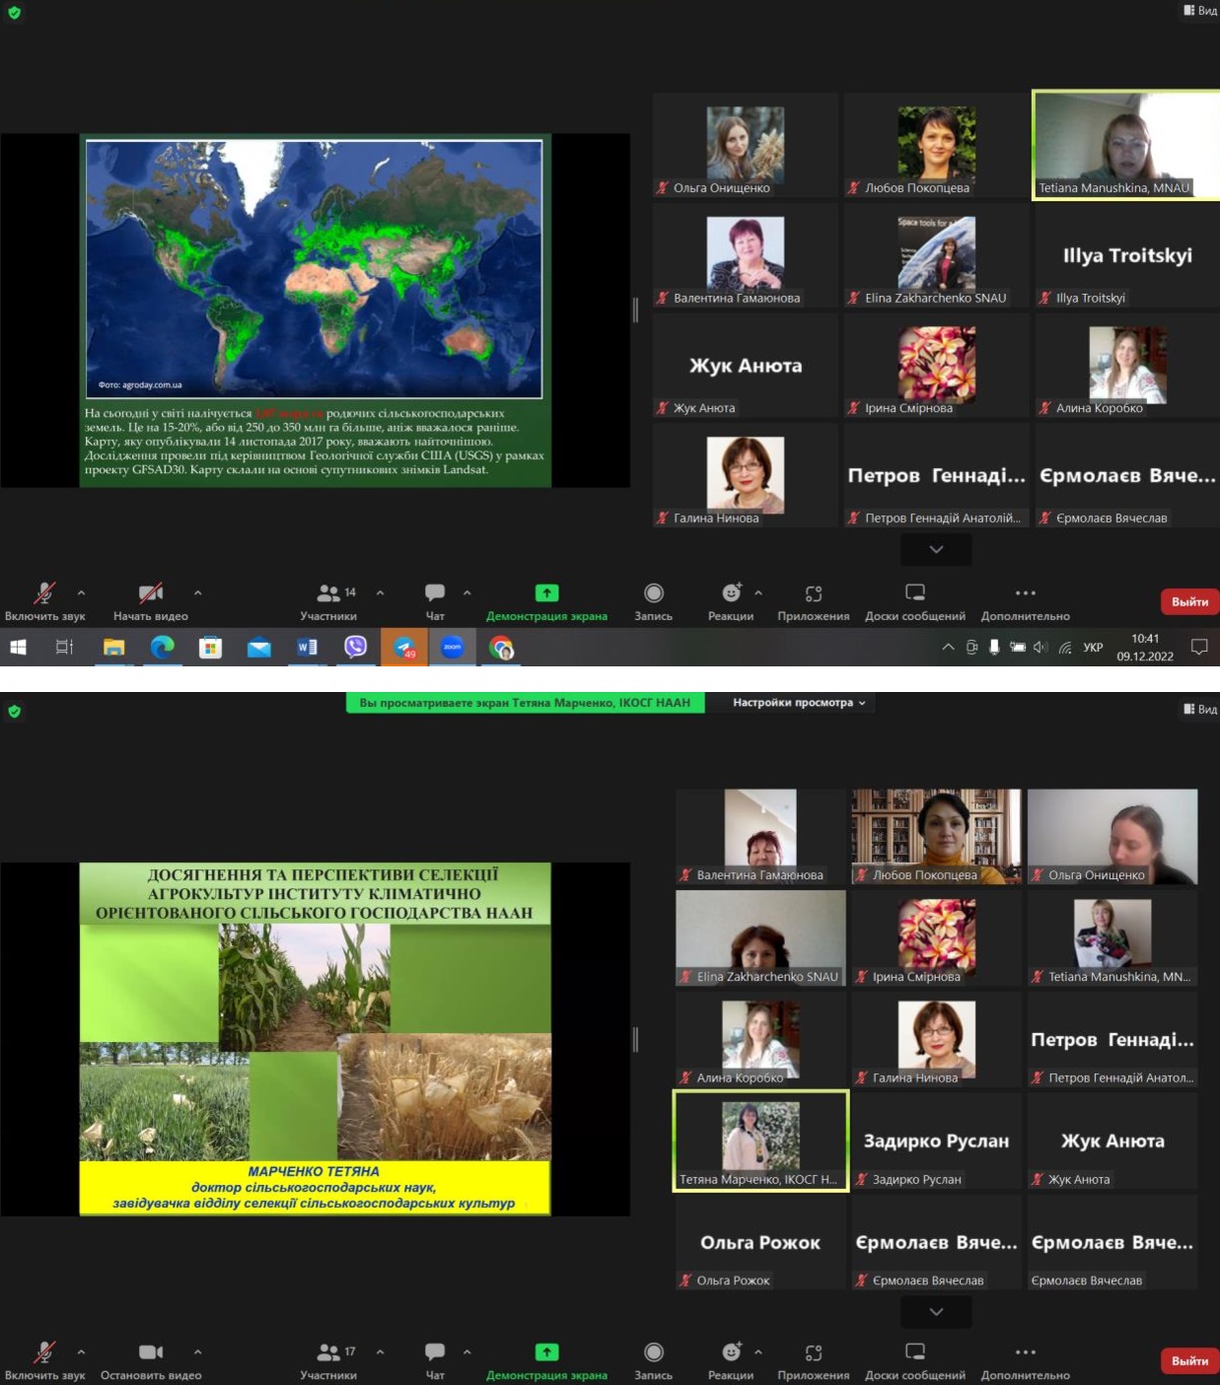Open Viber from the Windows taskbar
The width and height of the screenshot is (1220, 1385).
(355, 647)
